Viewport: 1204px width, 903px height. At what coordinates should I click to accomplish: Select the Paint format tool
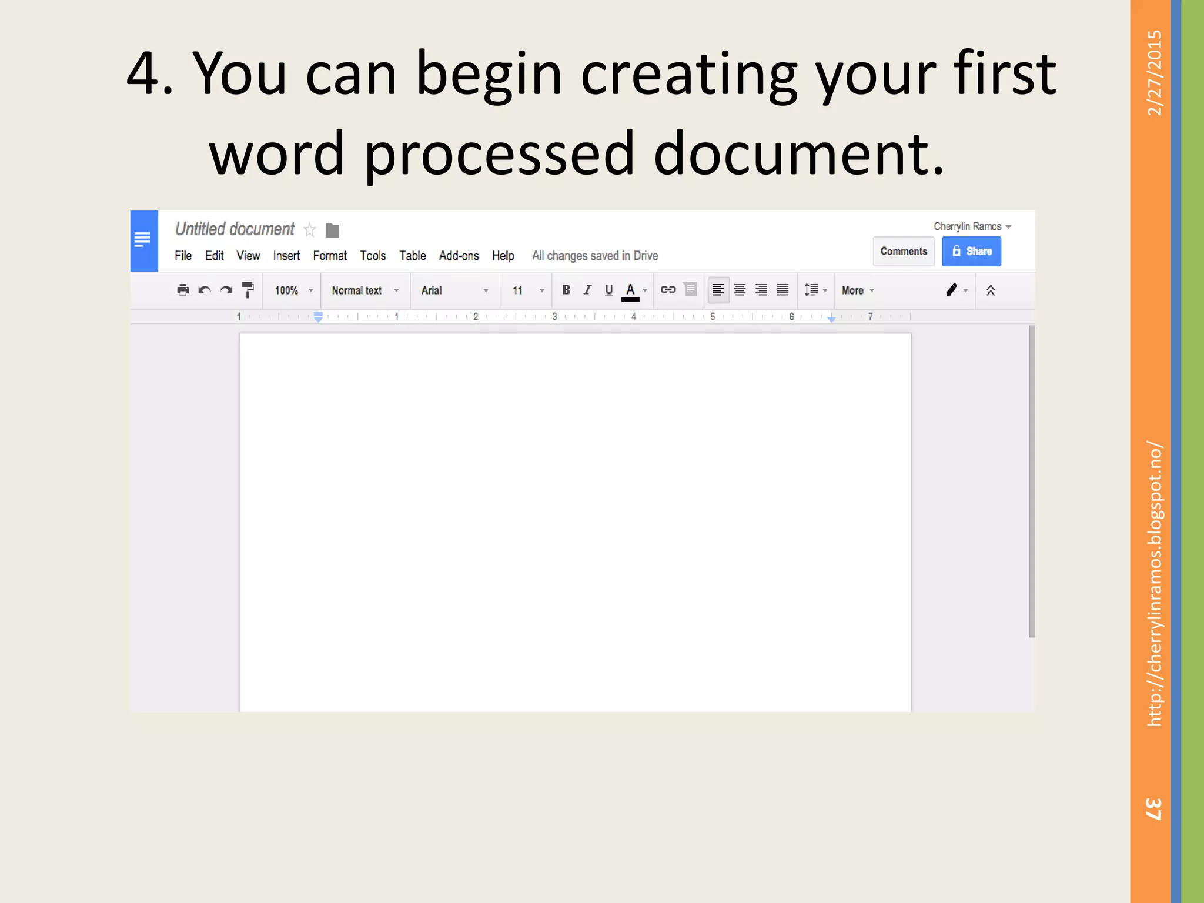(x=248, y=290)
